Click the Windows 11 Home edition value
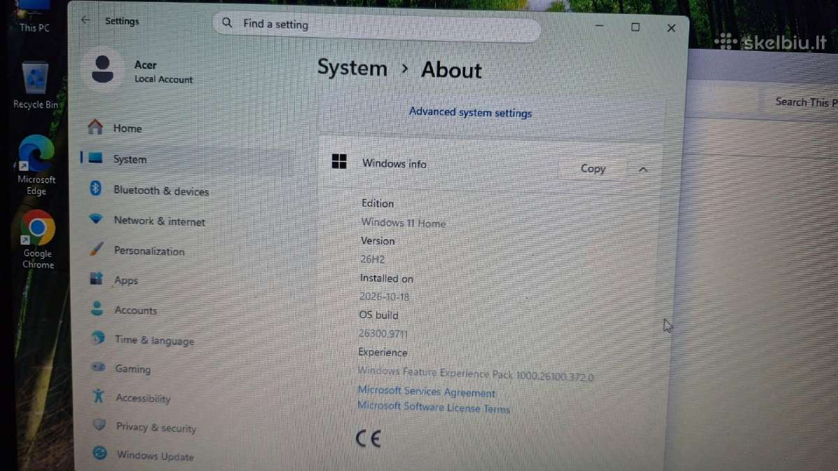Viewport: 838px width, 471px height. coord(403,223)
